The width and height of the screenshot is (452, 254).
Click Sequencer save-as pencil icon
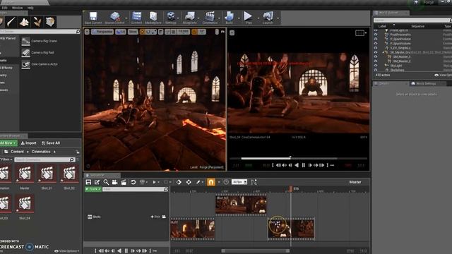click(x=97, y=182)
